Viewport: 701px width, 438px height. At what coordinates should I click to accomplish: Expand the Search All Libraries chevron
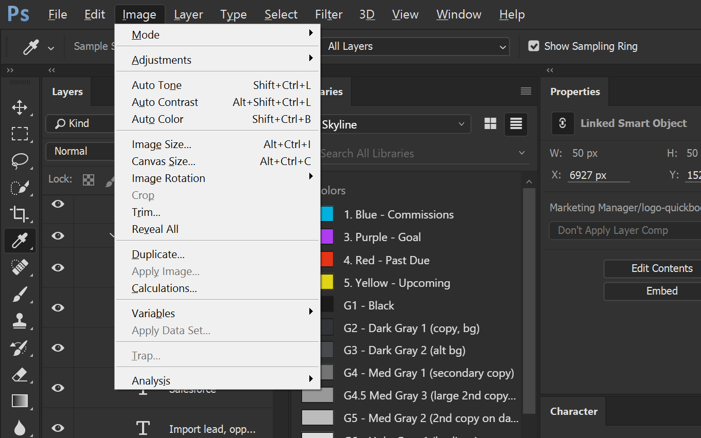pyautogui.click(x=522, y=153)
